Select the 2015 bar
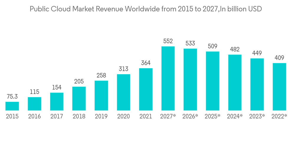This screenshot has height=148, width=295. (x=12, y=106)
